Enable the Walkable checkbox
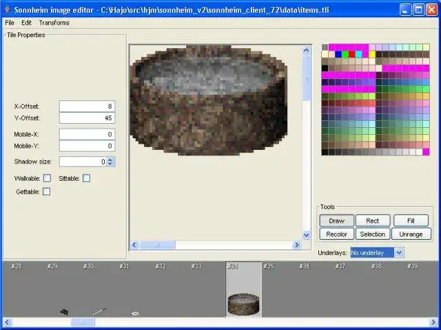This screenshot has height=330, width=441. (x=47, y=178)
